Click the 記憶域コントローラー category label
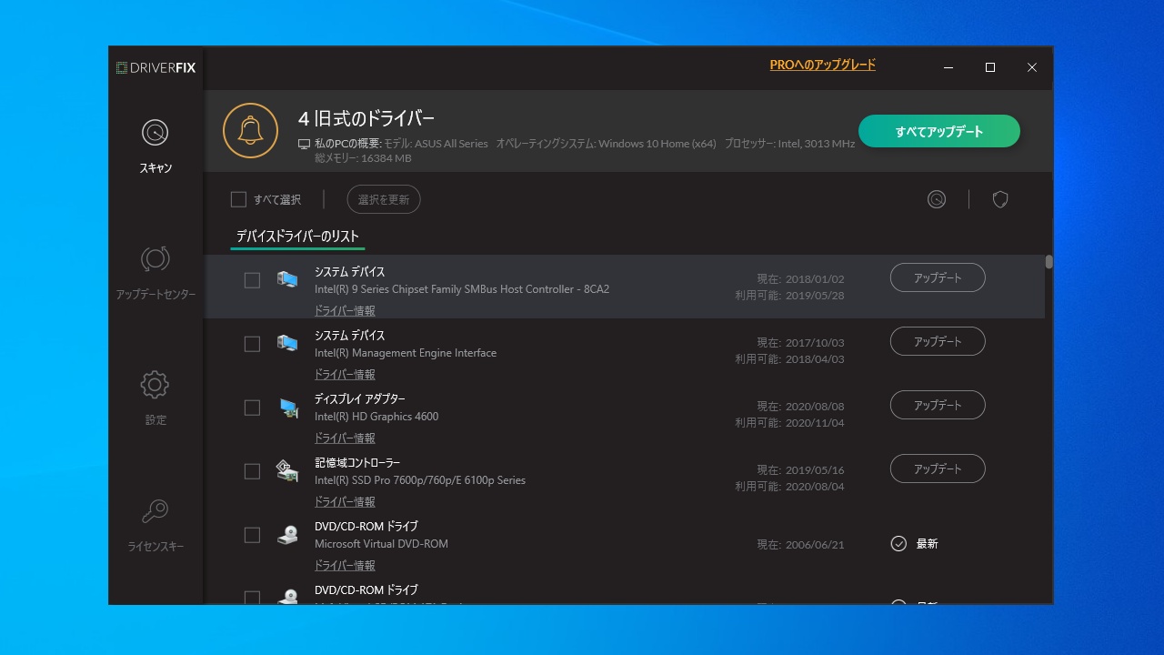 (357, 463)
